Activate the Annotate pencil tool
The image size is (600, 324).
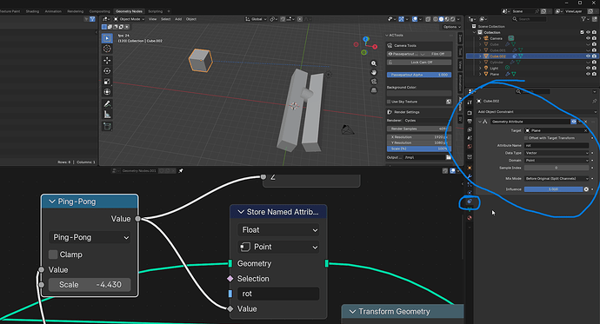pos(107,104)
